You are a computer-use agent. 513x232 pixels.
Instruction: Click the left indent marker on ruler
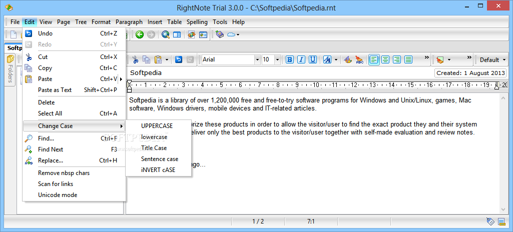coord(129,86)
